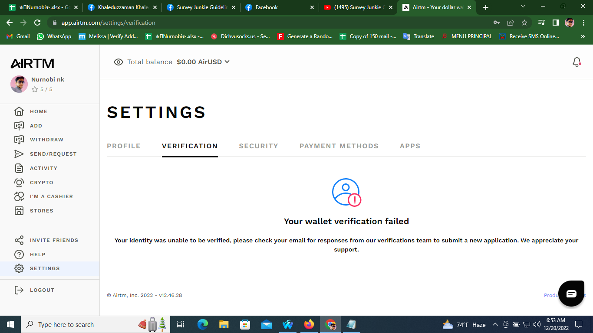
Task: Open I'm a Cashier page
Action: coord(51,196)
